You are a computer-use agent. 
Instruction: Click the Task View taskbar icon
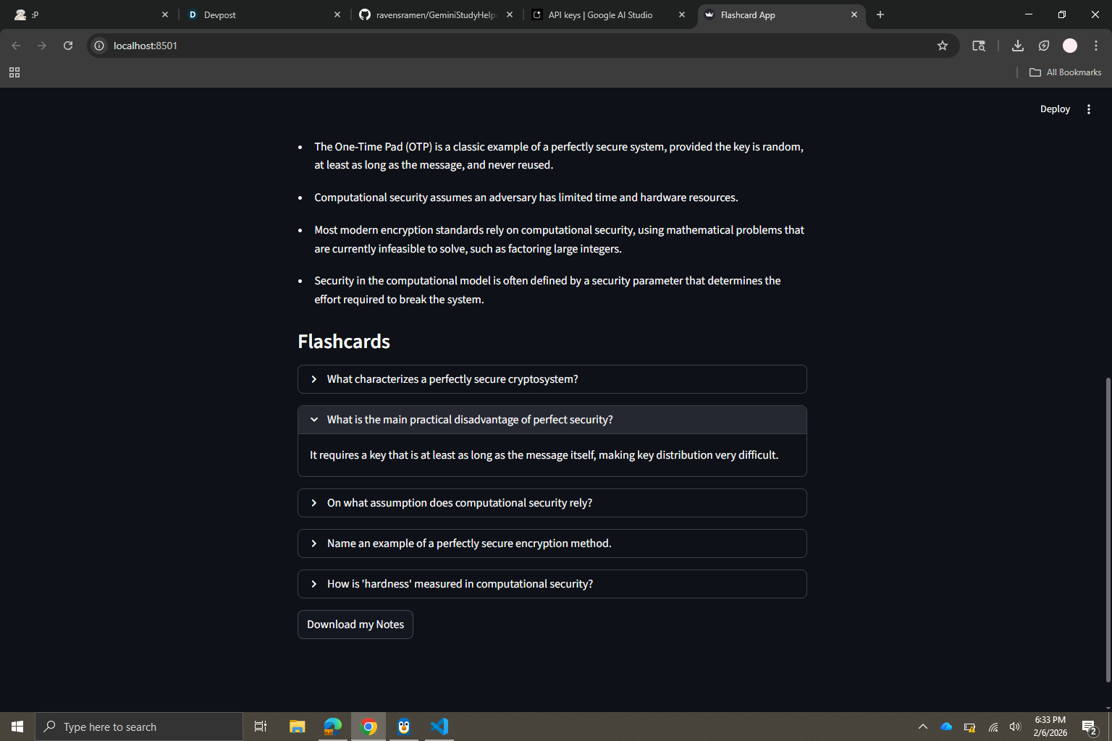(x=261, y=727)
